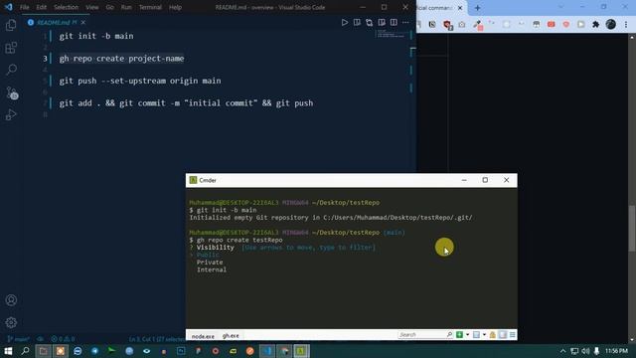
Task: Click the Cmder lock icon
Action: tap(493, 334)
